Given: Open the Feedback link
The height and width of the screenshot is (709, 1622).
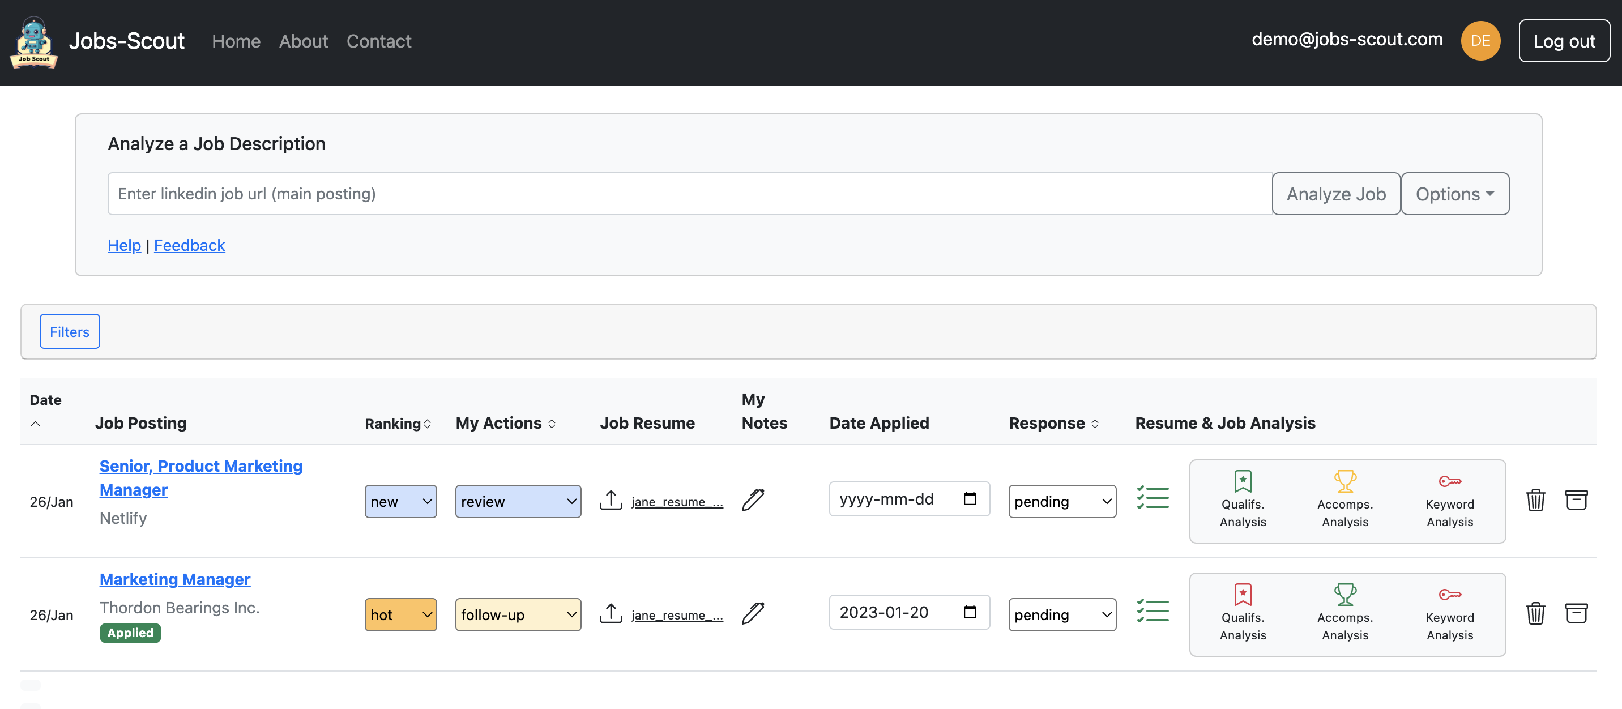Looking at the screenshot, I should tap(190, 245).
